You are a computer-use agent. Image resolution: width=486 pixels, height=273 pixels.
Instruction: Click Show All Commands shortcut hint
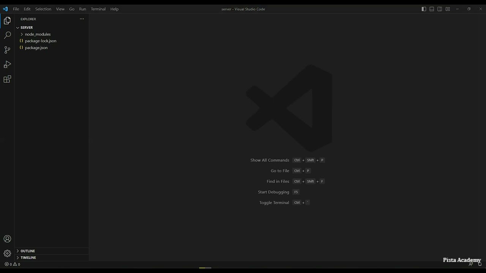[x=287, y=160]
